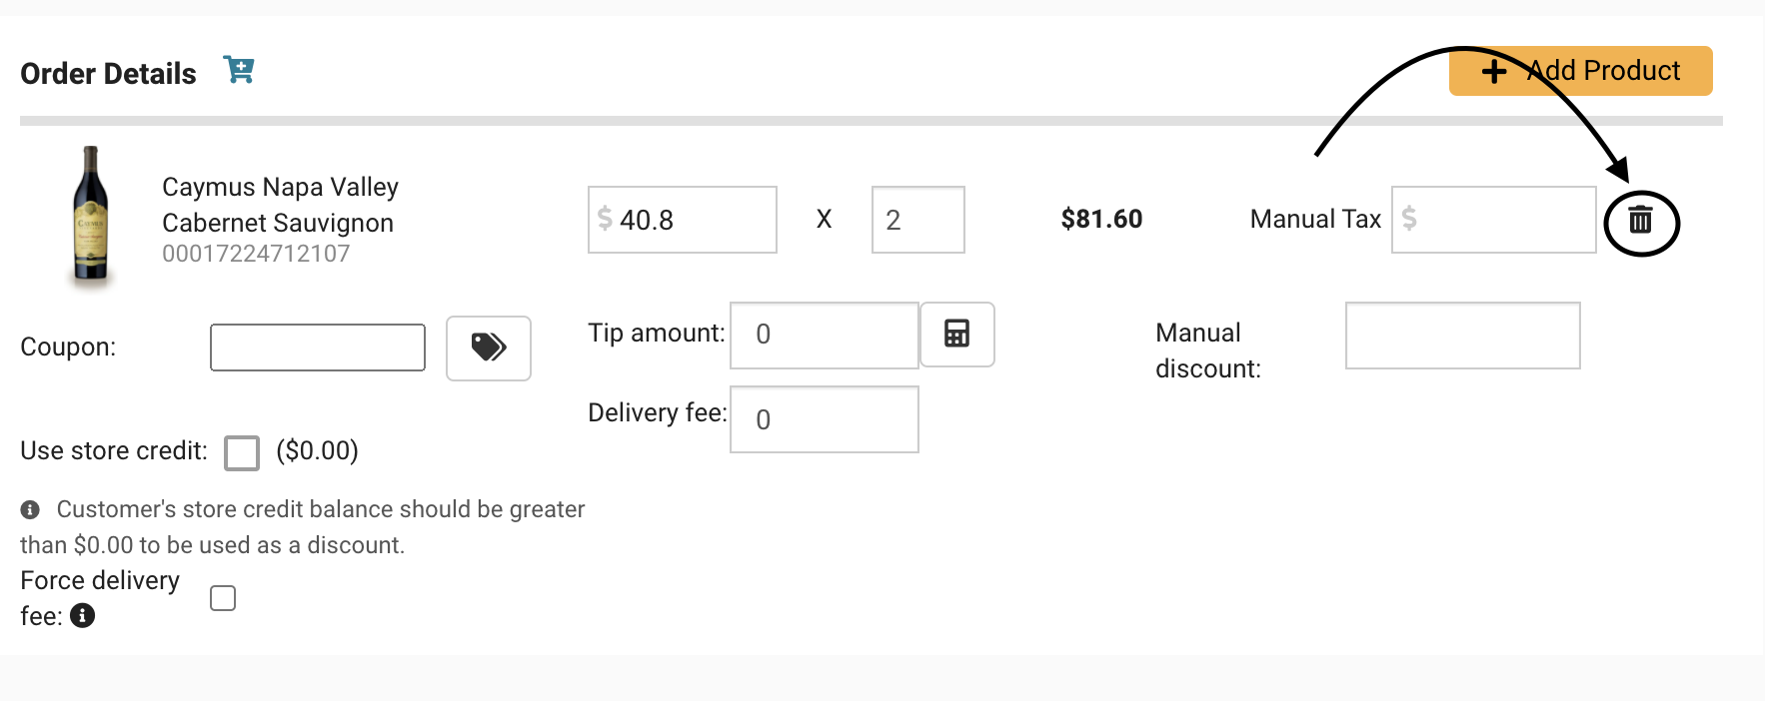Click the trash icon to delete product
This screenshot has width=1765, height=701.
tap(1640, 220)
